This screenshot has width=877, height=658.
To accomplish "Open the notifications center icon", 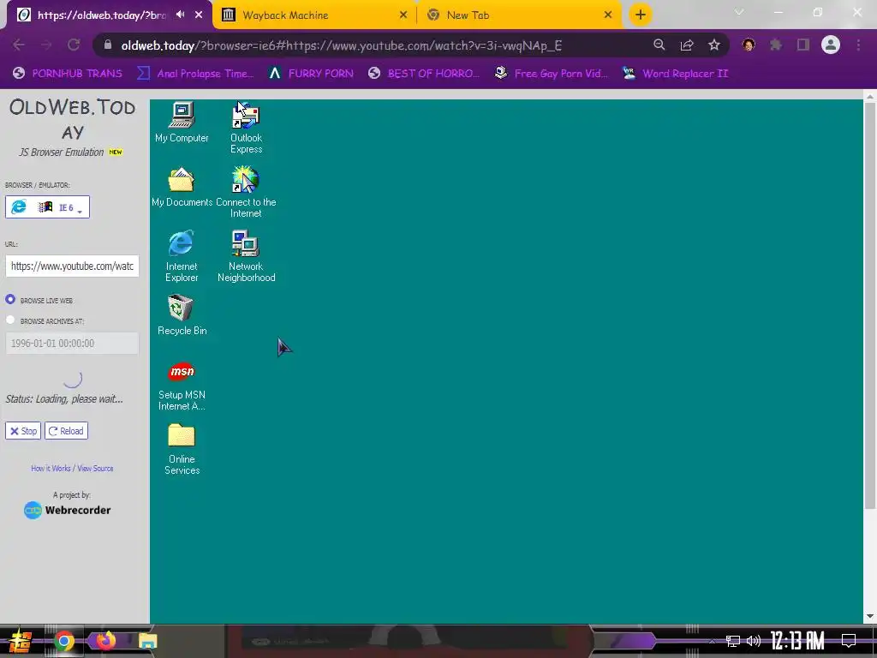I will (849, 641).
